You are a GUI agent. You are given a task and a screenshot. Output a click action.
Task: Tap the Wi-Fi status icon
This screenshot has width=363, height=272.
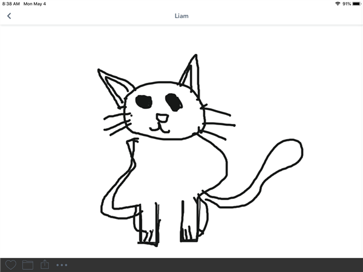coord(338,4)
